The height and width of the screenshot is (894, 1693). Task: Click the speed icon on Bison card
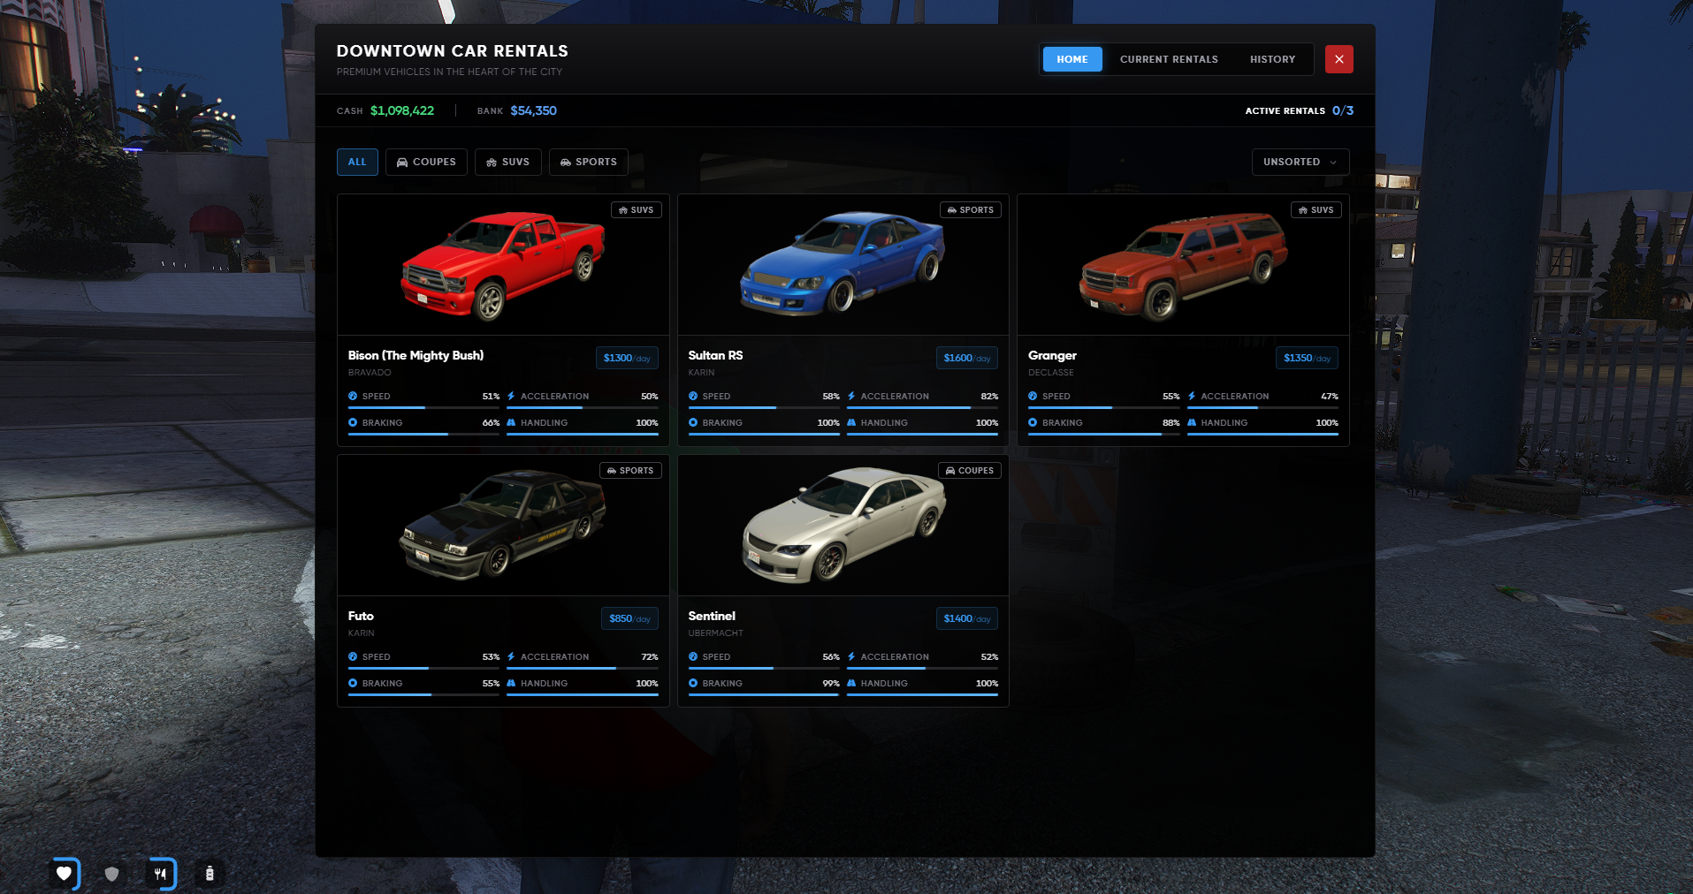[x=353, y=396]
